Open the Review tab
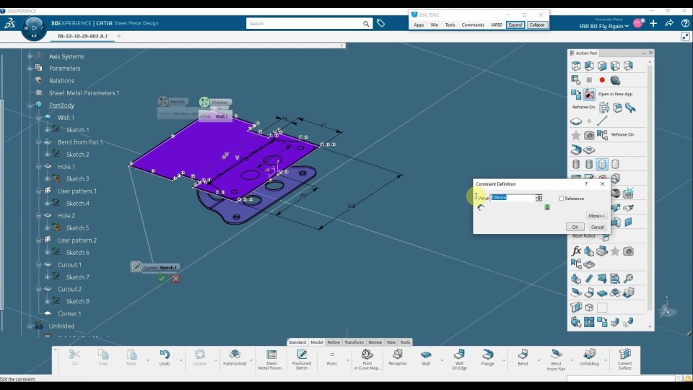 point(375,342)
